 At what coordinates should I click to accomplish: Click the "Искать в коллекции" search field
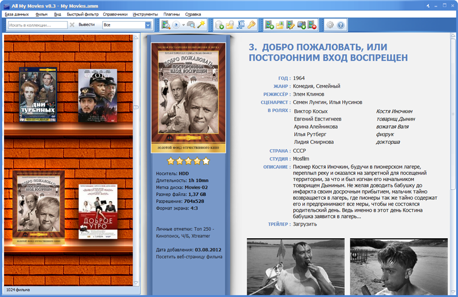click(37, 25)
